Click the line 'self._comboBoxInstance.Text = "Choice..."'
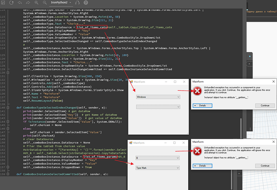Screen dimensions: 277x190 (57, 62)
